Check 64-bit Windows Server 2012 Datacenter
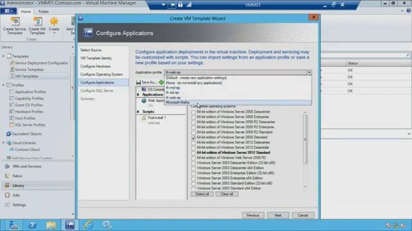The width and height of the screenshot is (412, 231). coord(194,142)
